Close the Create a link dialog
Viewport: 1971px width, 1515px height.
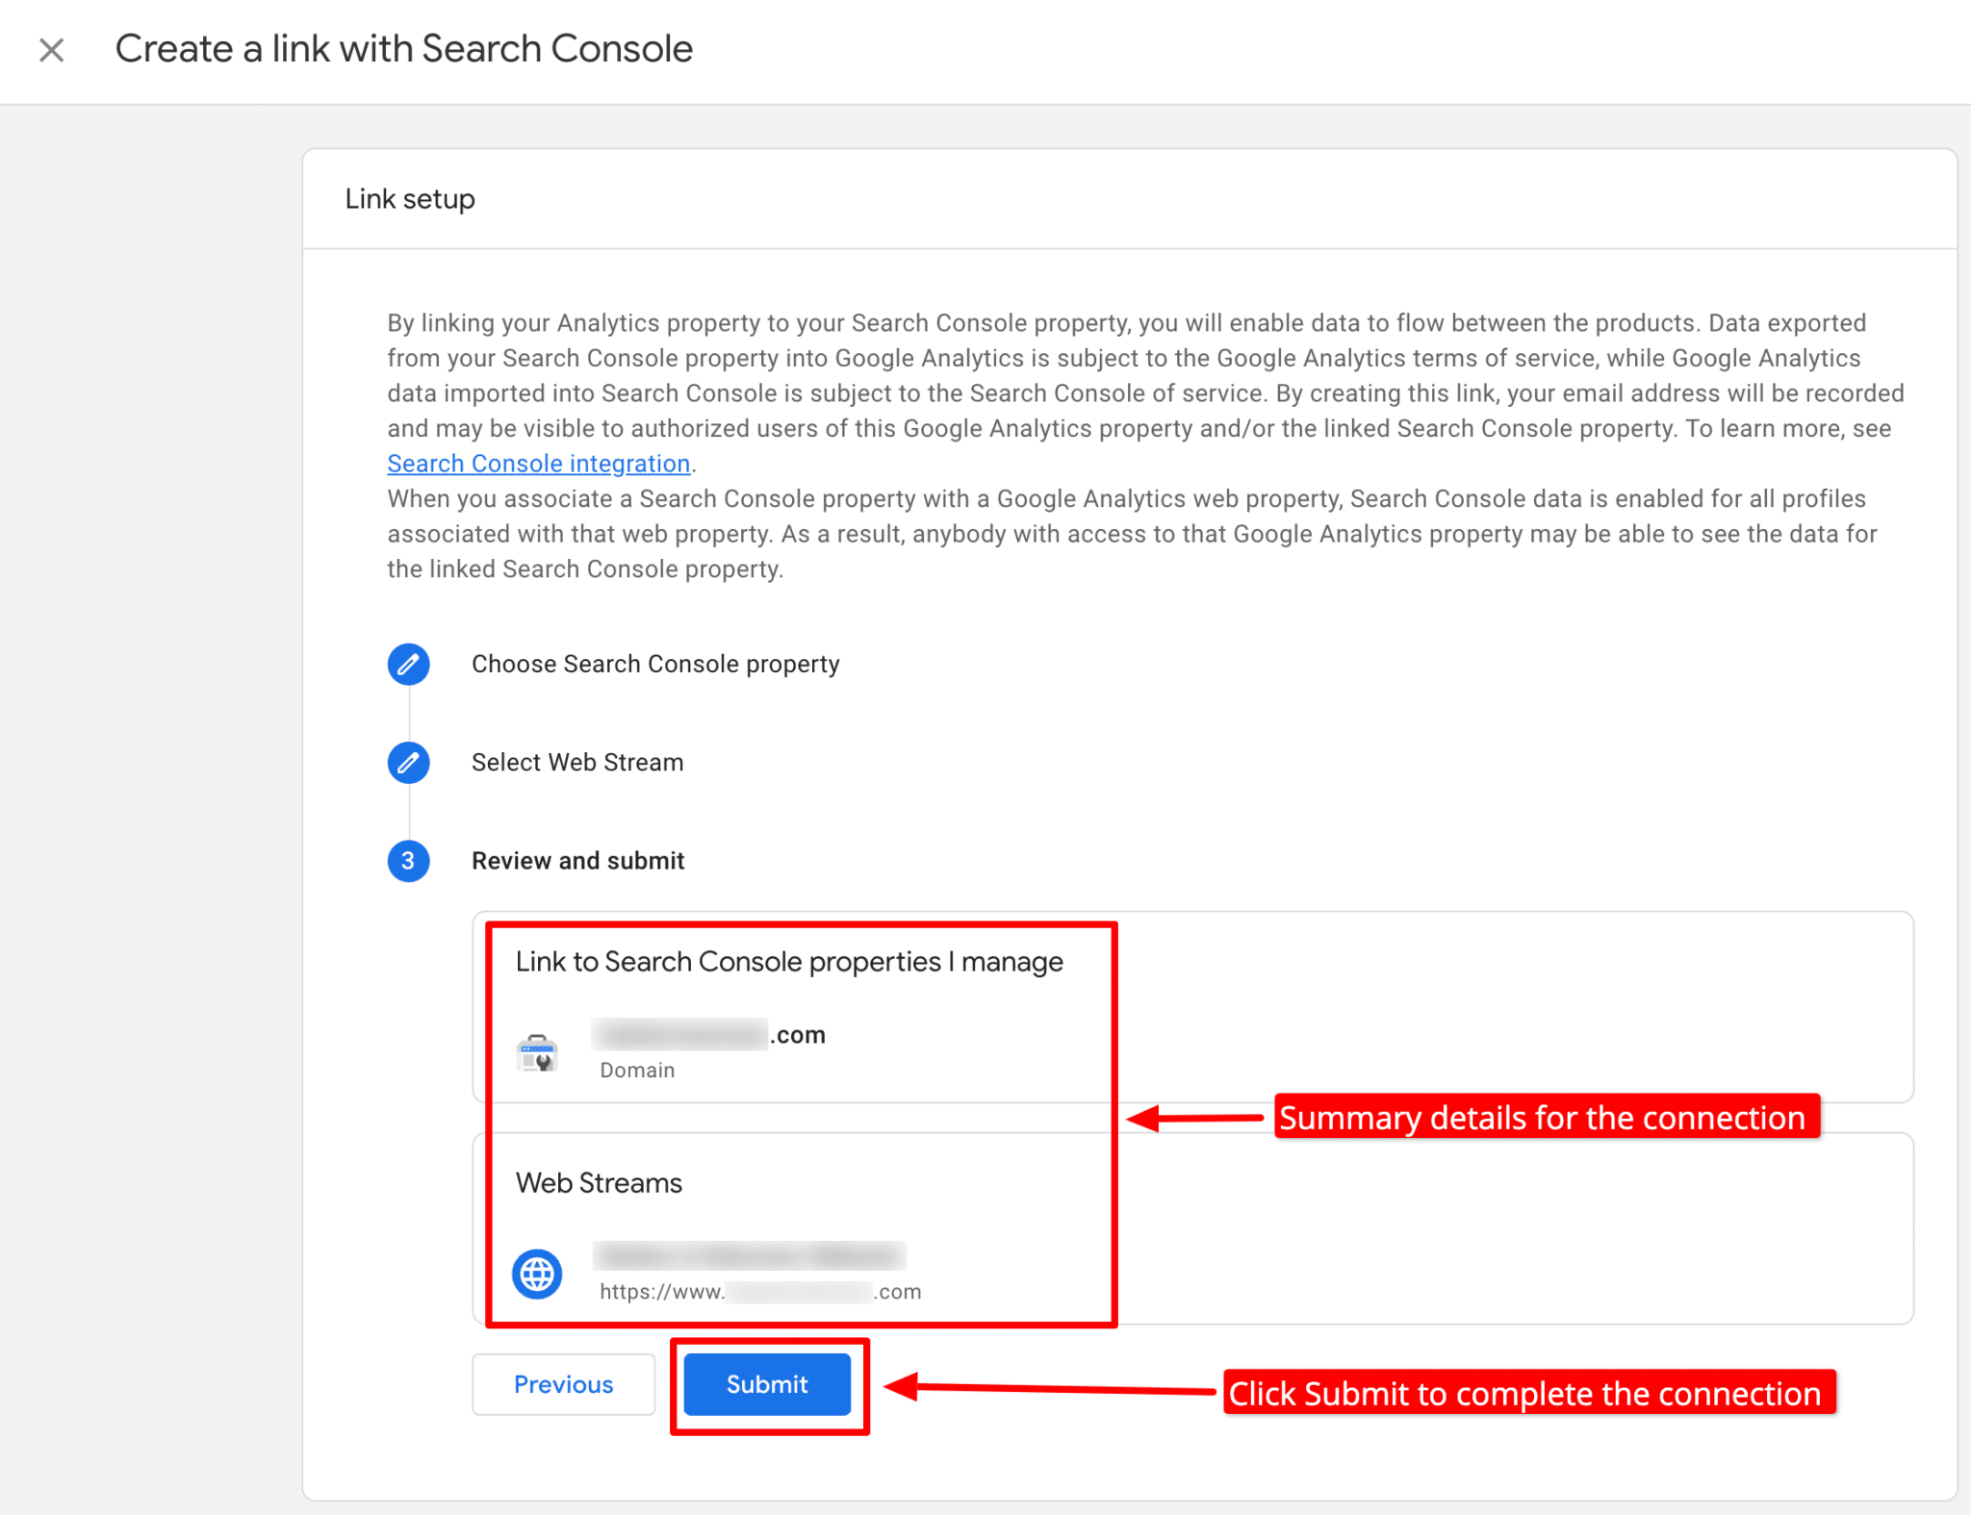[51, 50]
